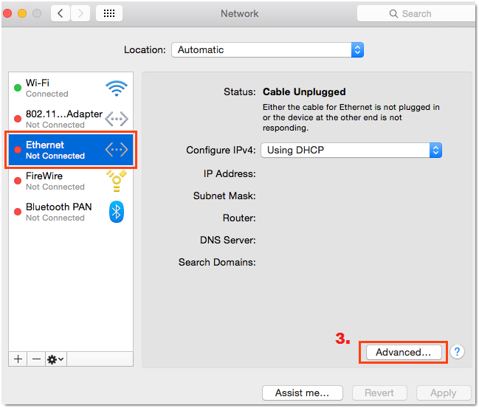Viewport: 479px width, 408px height.
Task: Click the remove service minus button
Action: pos(36,359)
